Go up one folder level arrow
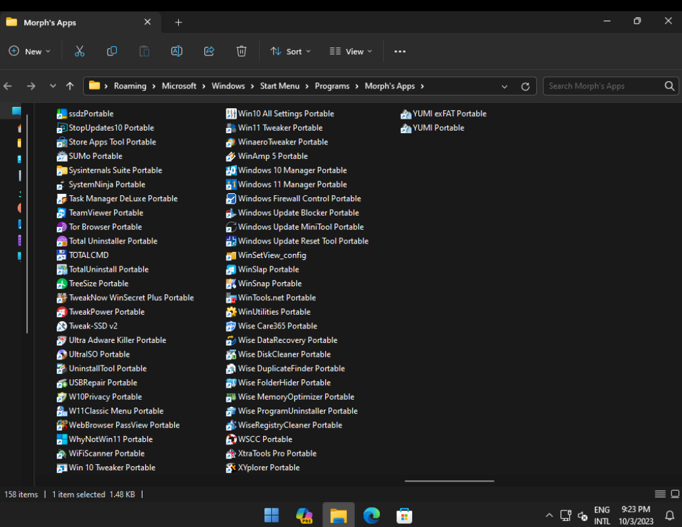Screen dimensions: 682x527 click(70, 86)
